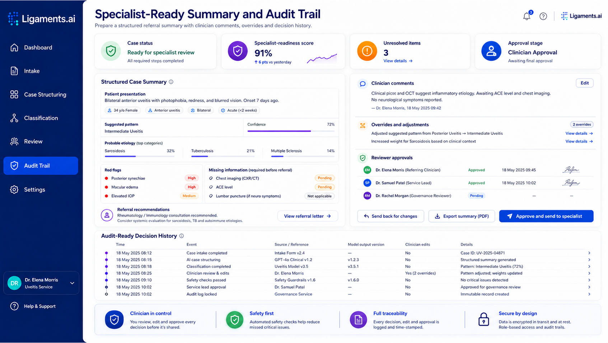The image size is (608, 343).
Task: Go to Classification in the sidebar
Action: (41, 118)
